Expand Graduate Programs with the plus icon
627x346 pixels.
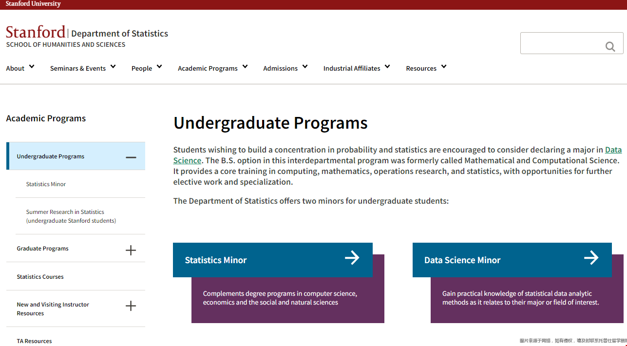[131, 250]
